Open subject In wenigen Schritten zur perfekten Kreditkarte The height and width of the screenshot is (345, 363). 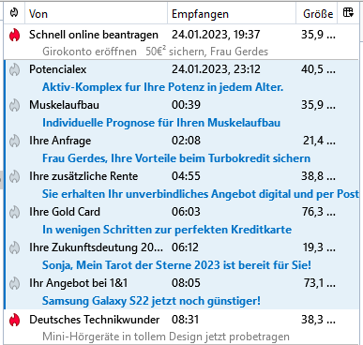coord(167,230)
